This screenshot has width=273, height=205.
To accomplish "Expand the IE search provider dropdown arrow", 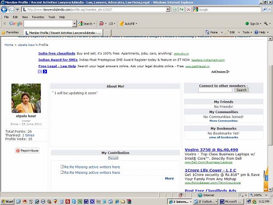I will 270,9.
